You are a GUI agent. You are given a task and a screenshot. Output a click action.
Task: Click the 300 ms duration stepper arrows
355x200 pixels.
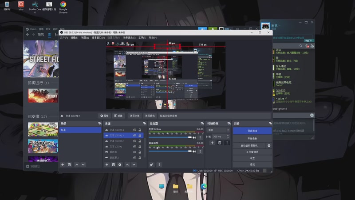(228, 136)
